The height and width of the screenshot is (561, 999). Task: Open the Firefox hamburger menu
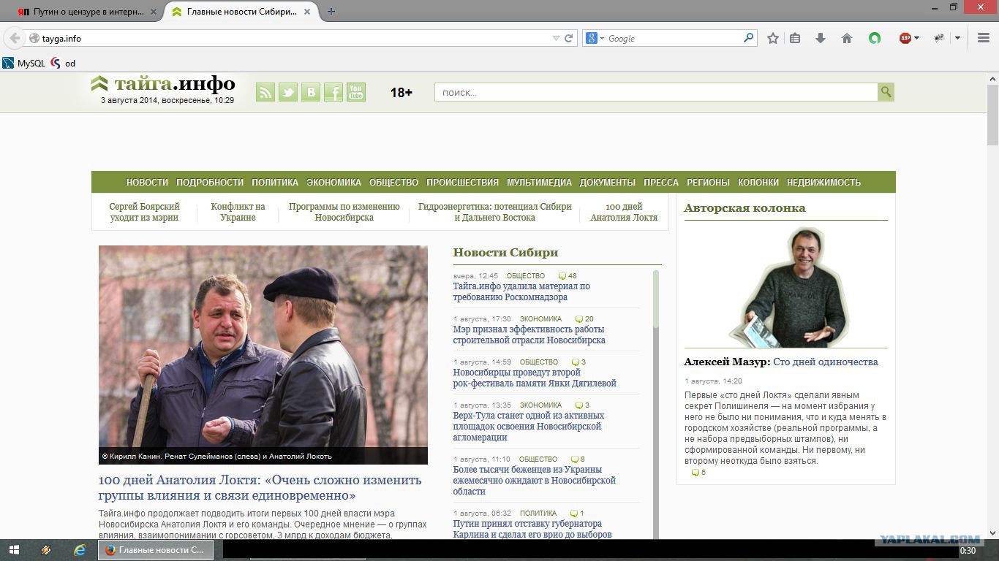coord(984,38)
